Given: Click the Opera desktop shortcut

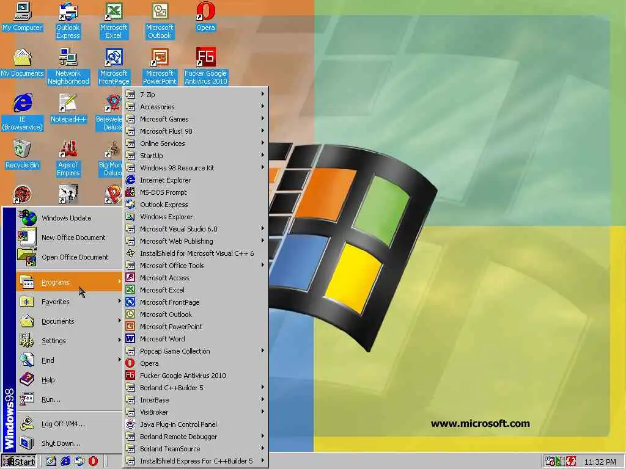Looking at the screenshot, I should click(205, 16).
